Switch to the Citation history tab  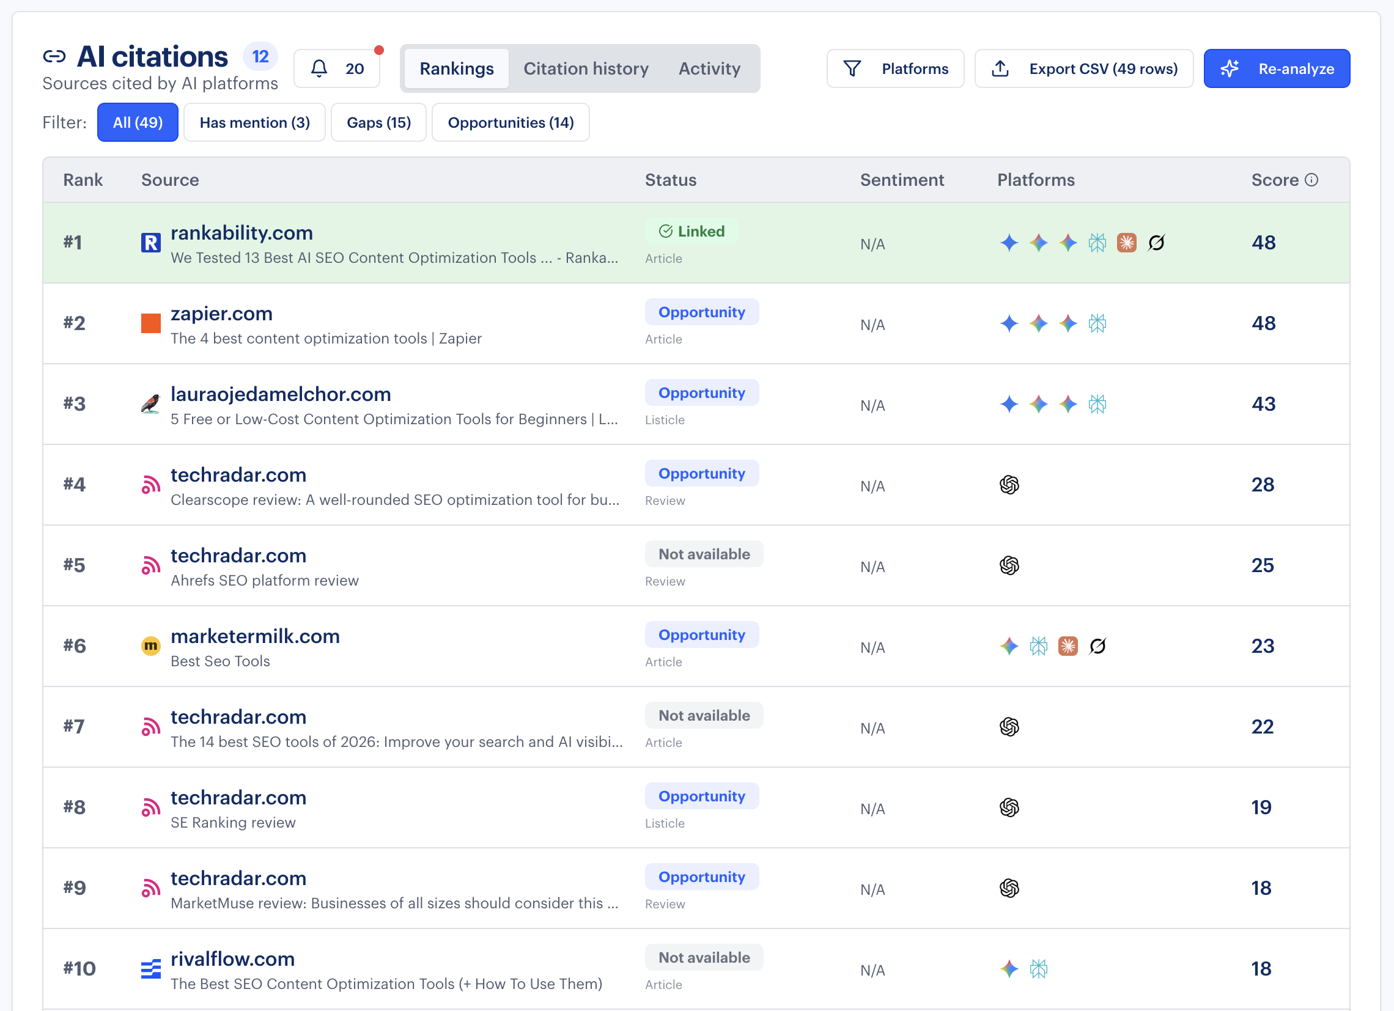point(586,68)
